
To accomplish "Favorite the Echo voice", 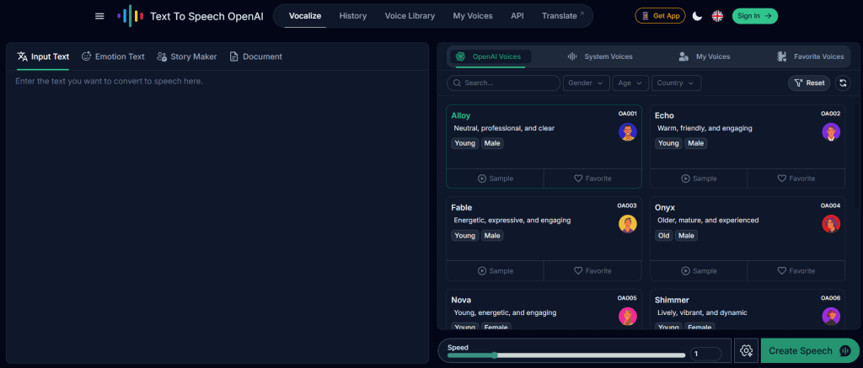I will [796, 179].
